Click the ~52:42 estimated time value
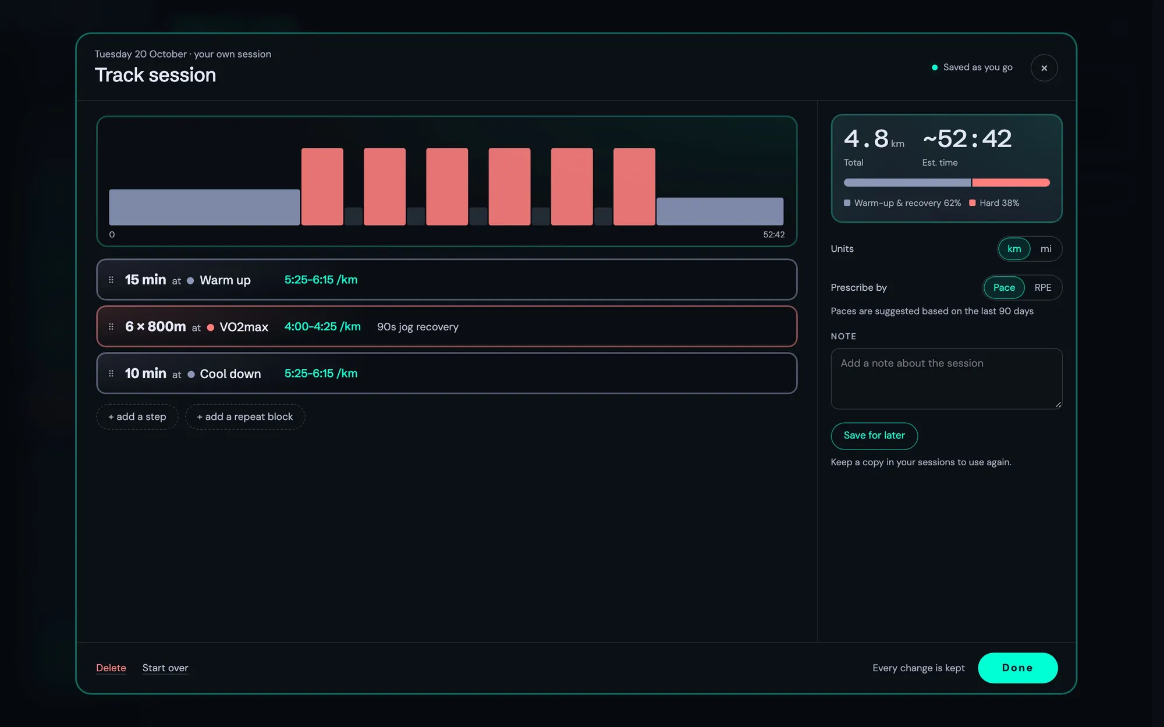The image size is (1164, 727). coord(967,139)
